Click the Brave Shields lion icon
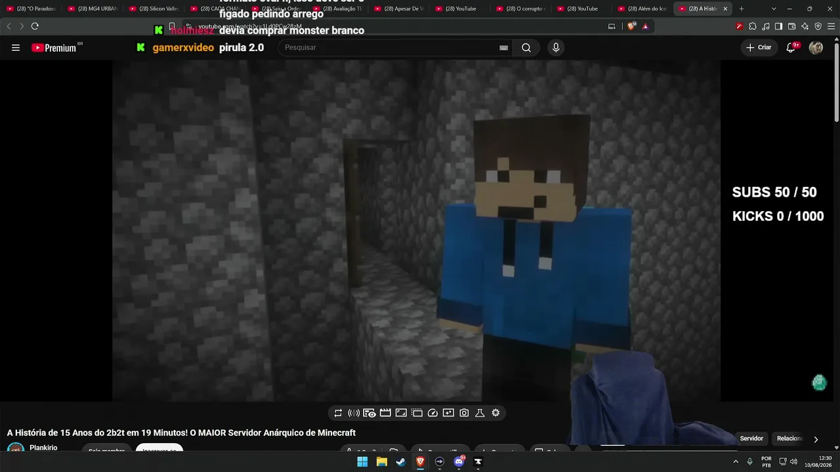Image resolution: width=840 pixels, height=472 pixels. pos(632,26)
